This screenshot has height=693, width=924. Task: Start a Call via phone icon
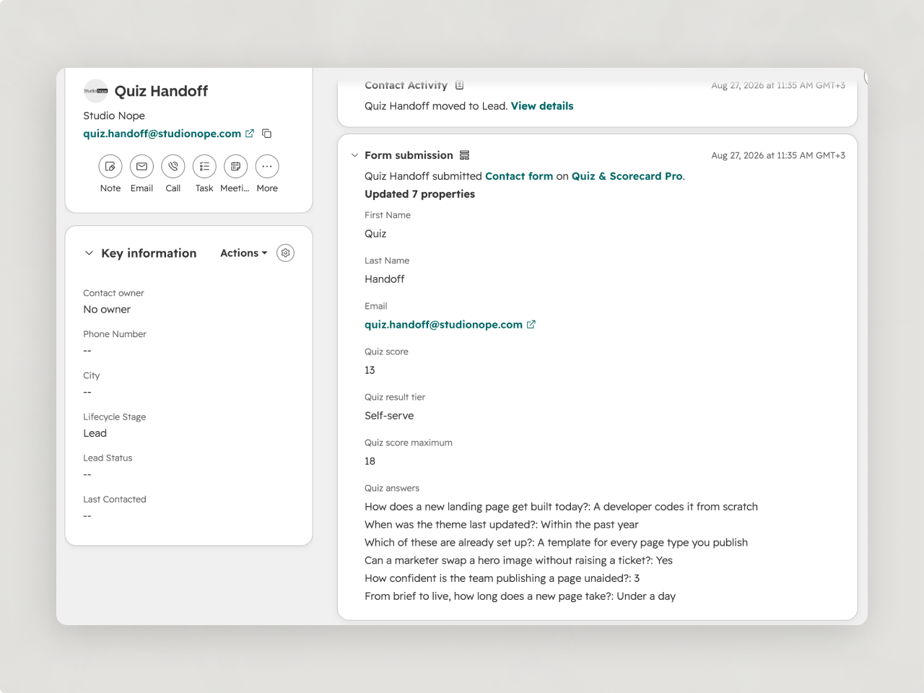point(173,167)
